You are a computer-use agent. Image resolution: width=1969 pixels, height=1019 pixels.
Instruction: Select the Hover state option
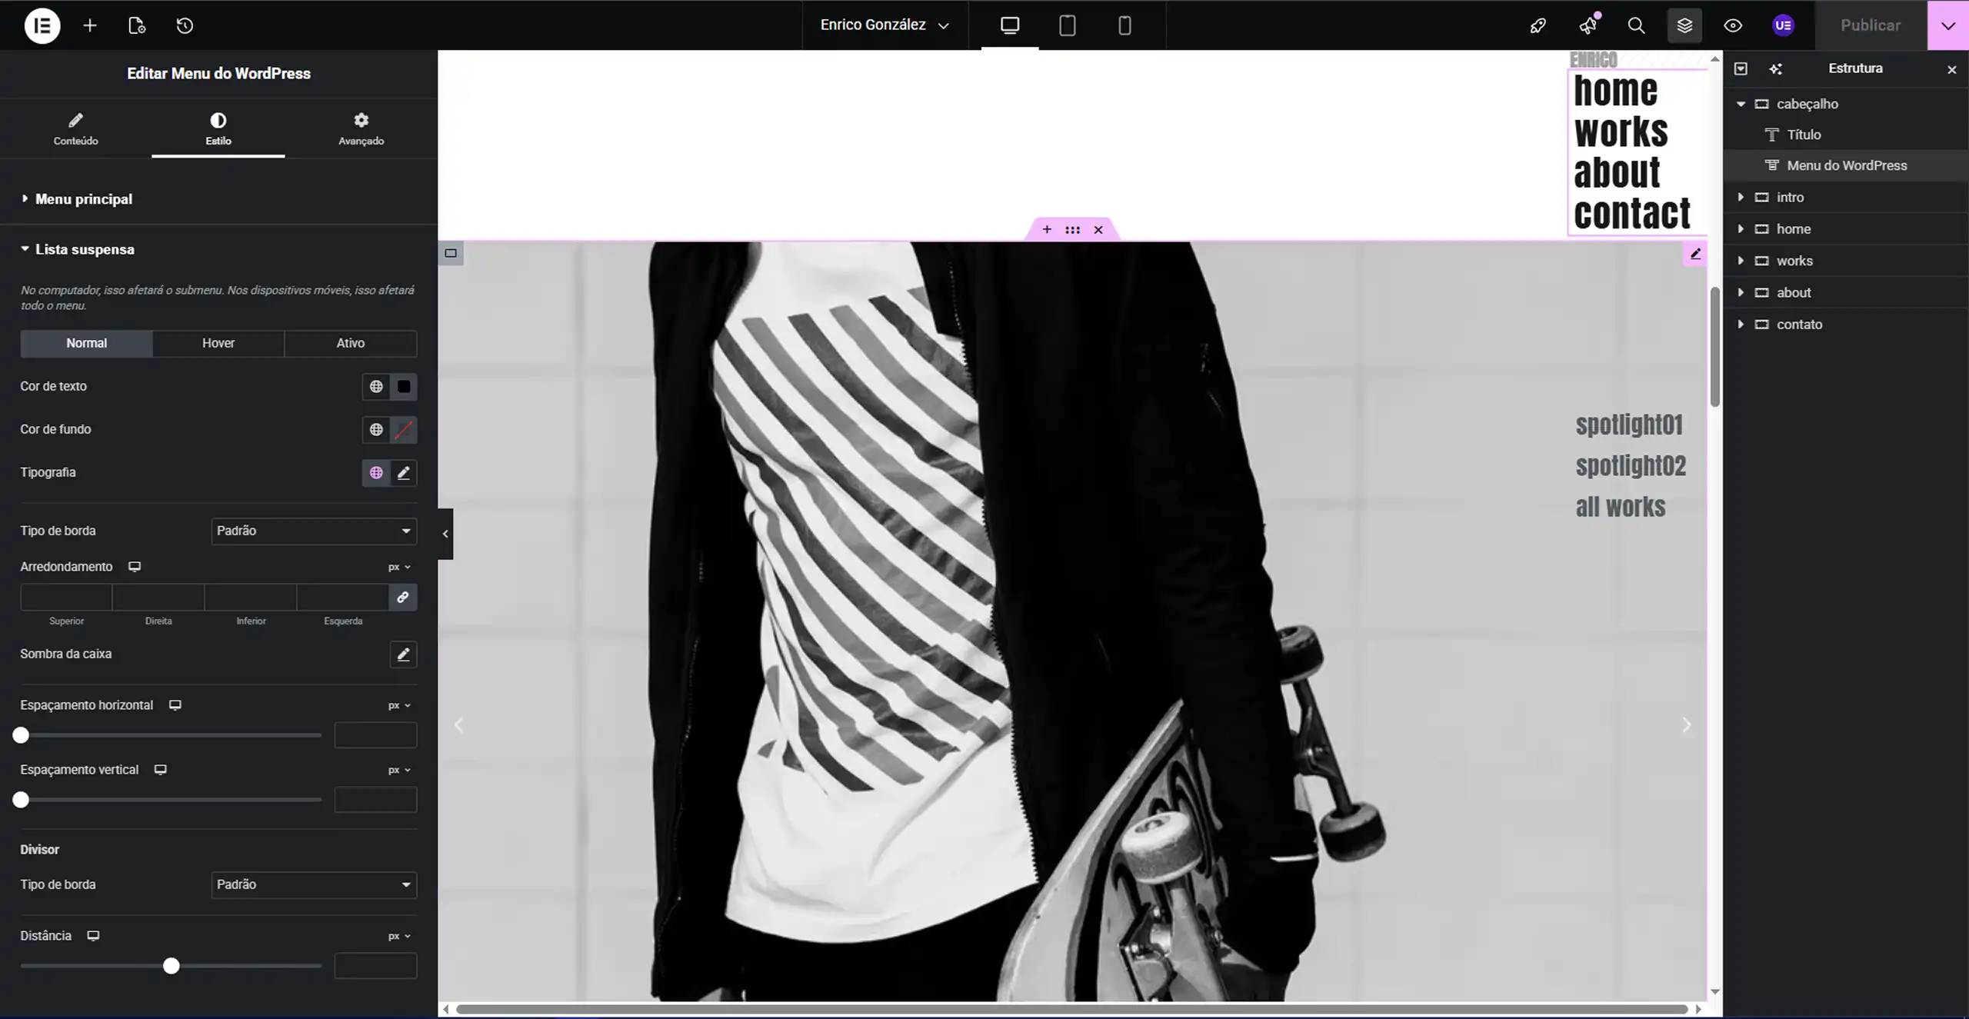pos(218,343)
